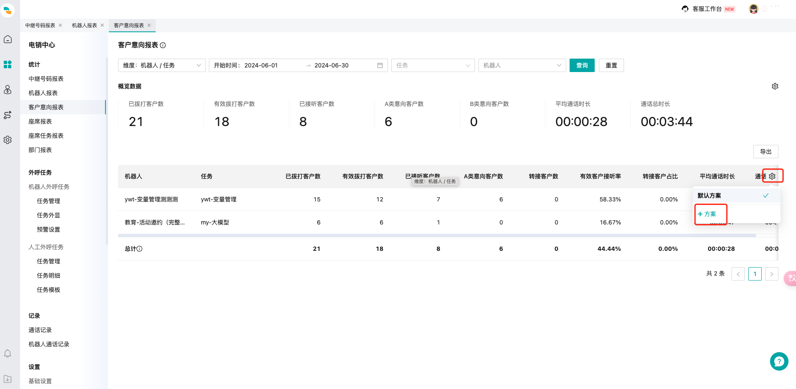Viewport: 796px width, 389px height.
Task: Select page 1 in pagination
Action: [755, 274]
